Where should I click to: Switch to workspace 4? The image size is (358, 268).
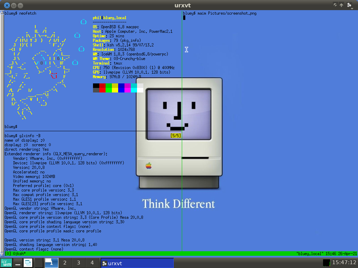pyautogui.click(x=92, y=263)
